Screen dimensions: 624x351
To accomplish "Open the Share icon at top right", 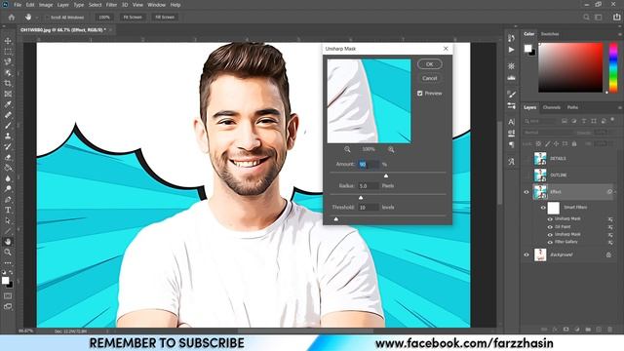I will (616, 18).
